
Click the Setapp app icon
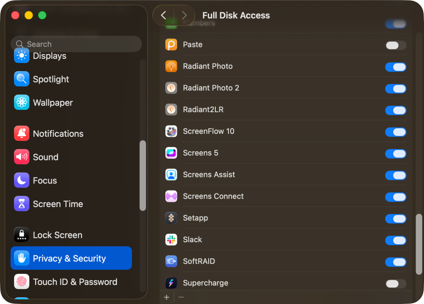(171, 218)
